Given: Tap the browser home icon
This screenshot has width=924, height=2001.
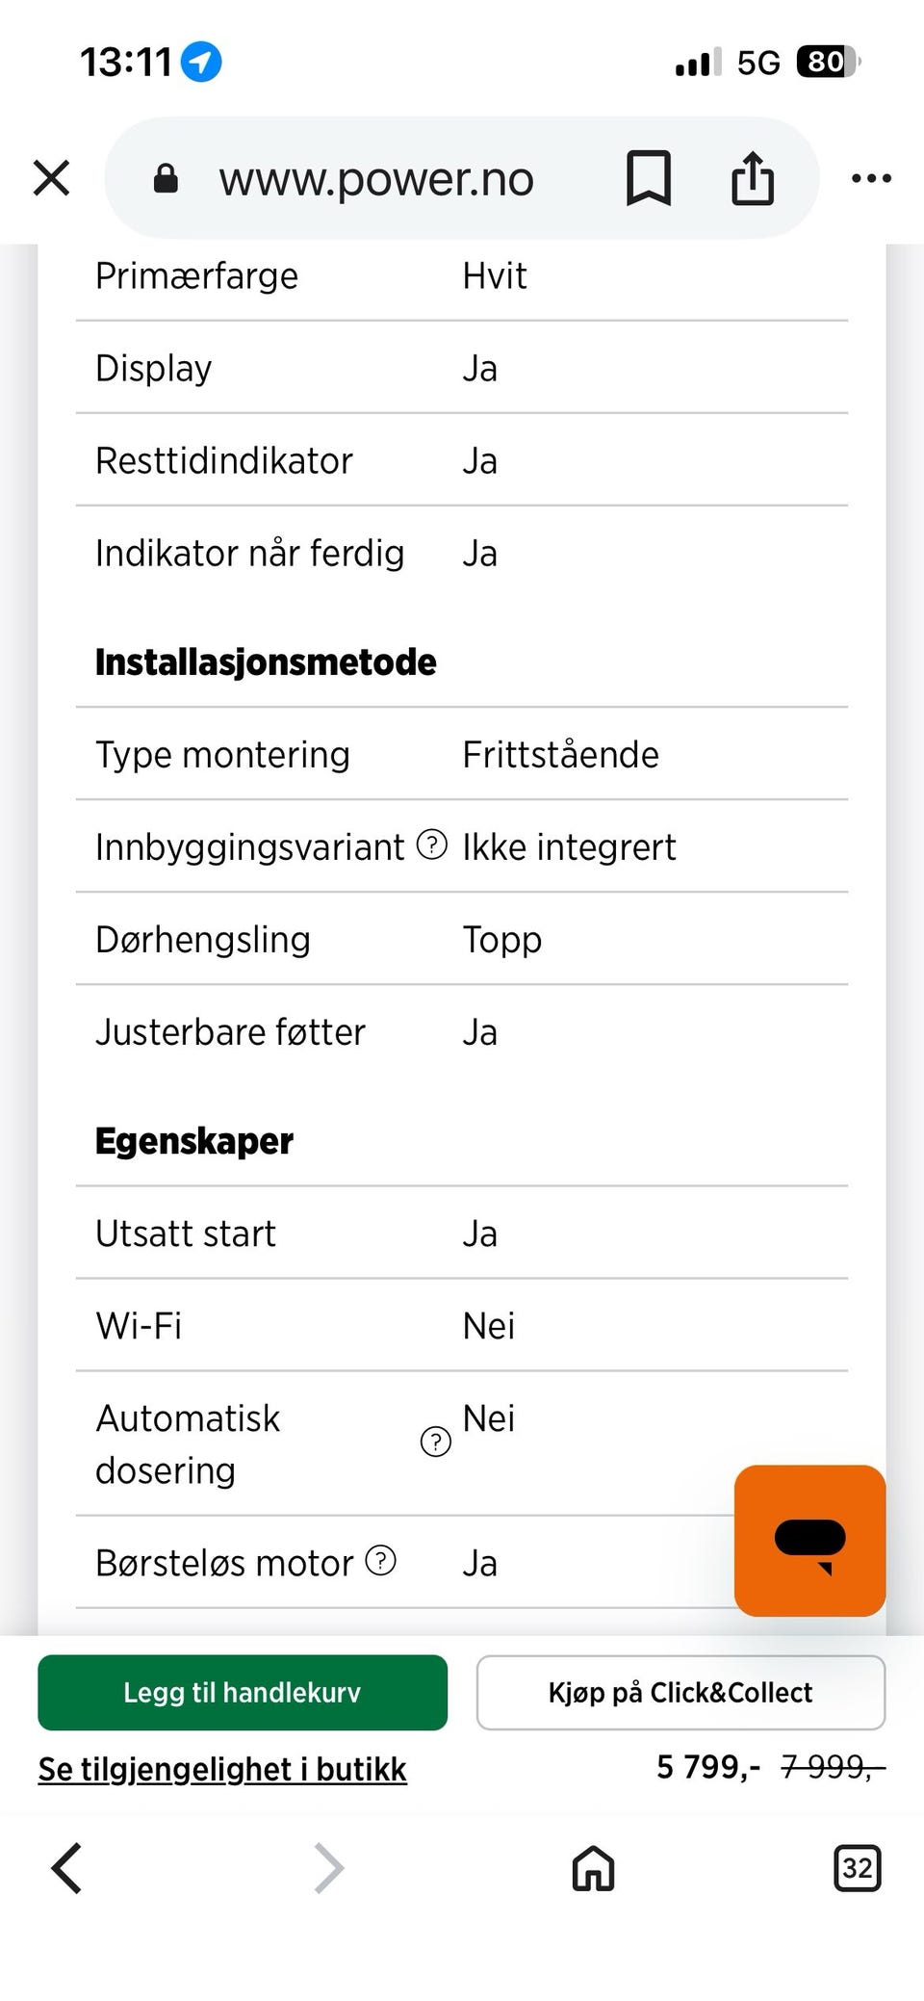Looking at the screenshot, I should point(593,1868).
